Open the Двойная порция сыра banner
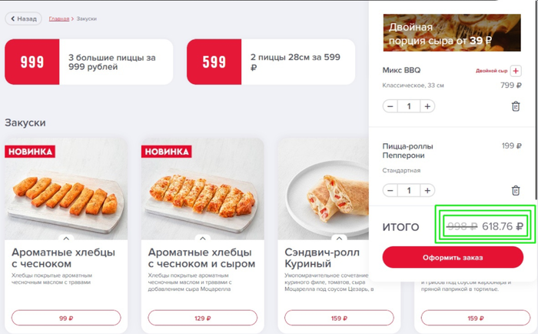The width and height of the screenshot is (538, 334). click(x=452, y=33)
